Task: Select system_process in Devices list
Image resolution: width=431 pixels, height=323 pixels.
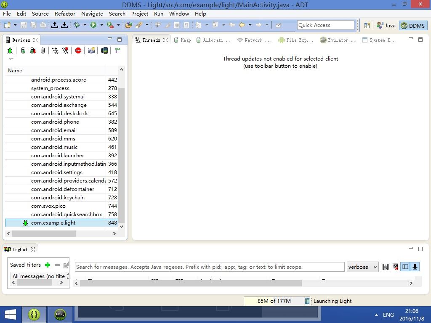Action: (x=61, y=88)
